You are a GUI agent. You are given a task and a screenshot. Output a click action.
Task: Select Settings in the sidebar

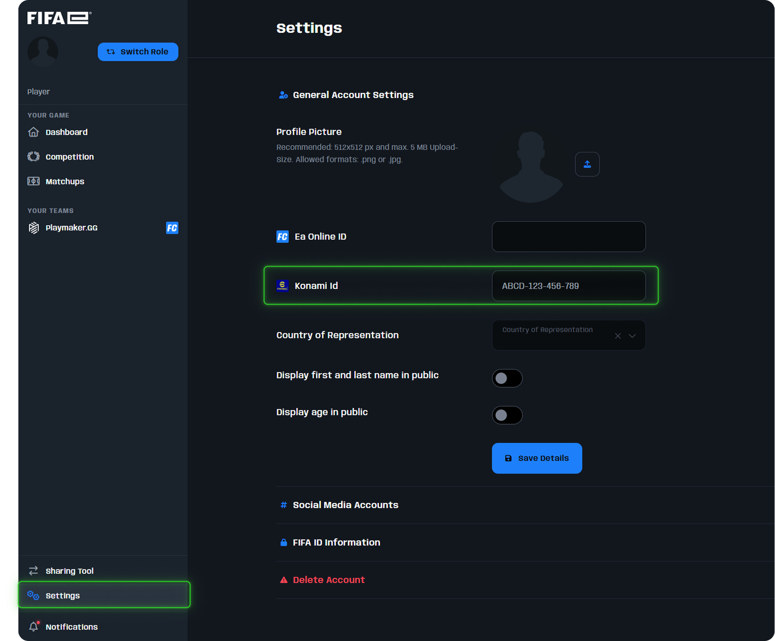pyautogui.click(x=62, y=595)
